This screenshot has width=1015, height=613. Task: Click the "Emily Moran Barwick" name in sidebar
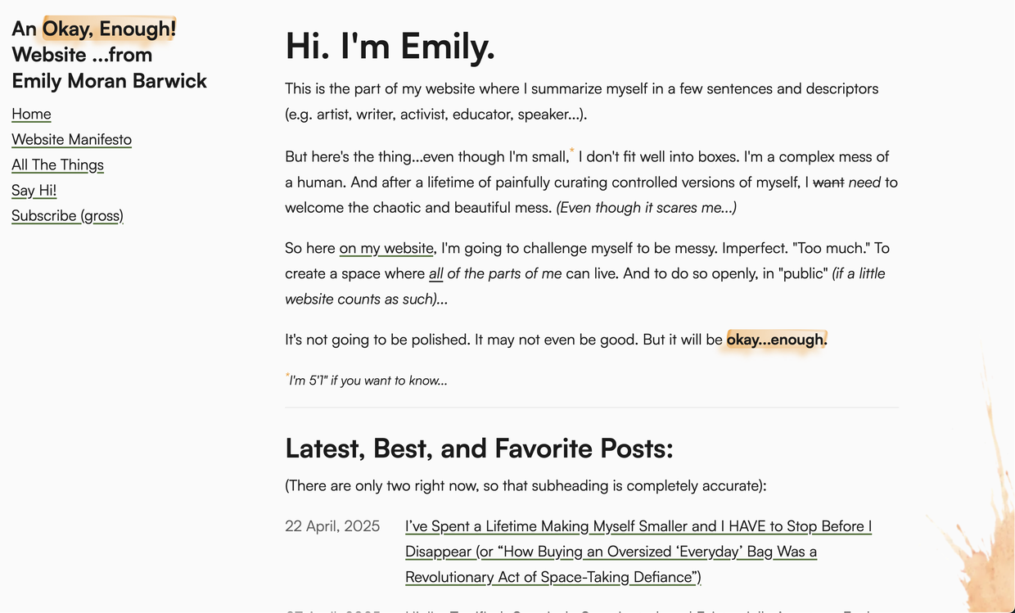tap(109, 81)
